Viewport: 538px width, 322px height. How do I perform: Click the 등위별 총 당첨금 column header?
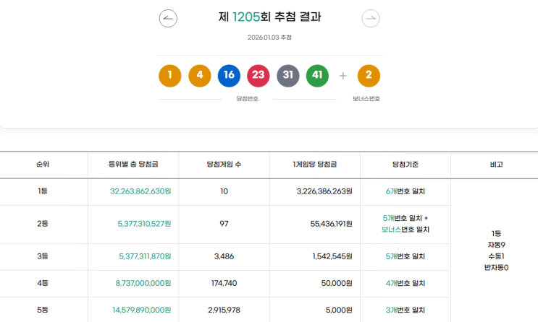(x=133, y=165)
